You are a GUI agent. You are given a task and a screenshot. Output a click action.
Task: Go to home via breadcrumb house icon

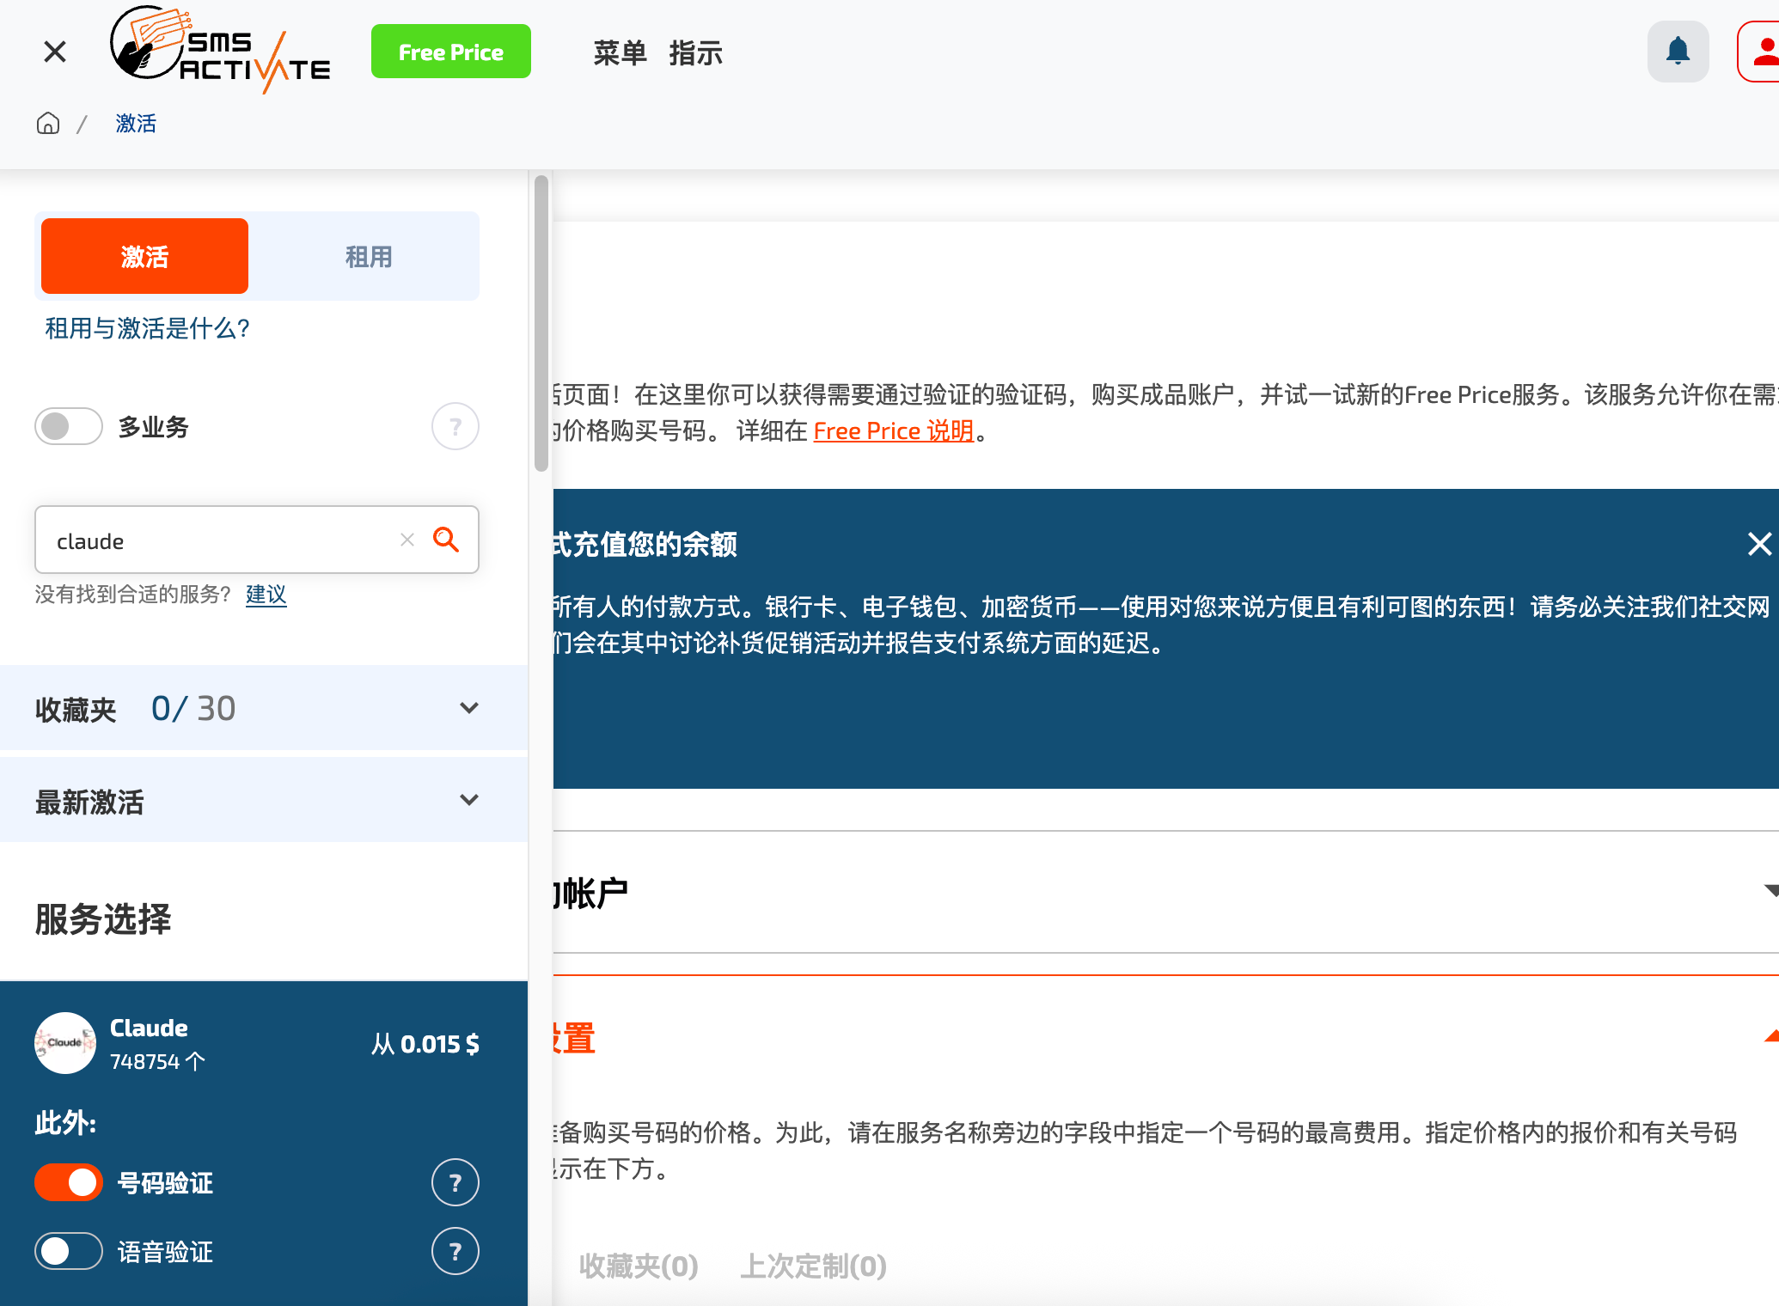coord(48,124)
